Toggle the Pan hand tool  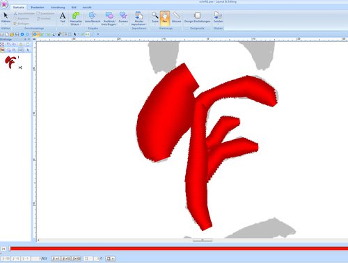pyautogui.click(x=165, y=17)
